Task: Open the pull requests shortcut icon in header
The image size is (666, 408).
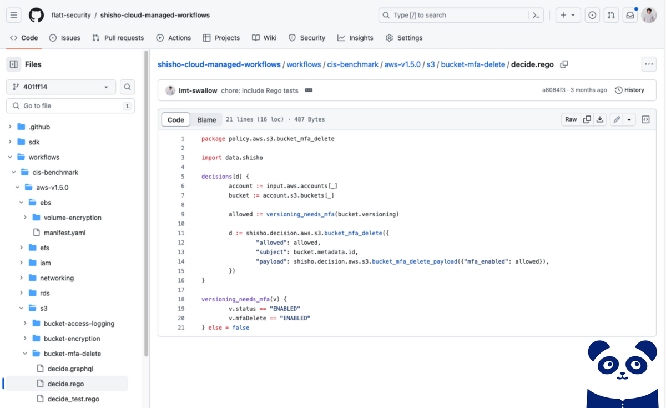Action: pyautogui.click(x=611, y=15)
